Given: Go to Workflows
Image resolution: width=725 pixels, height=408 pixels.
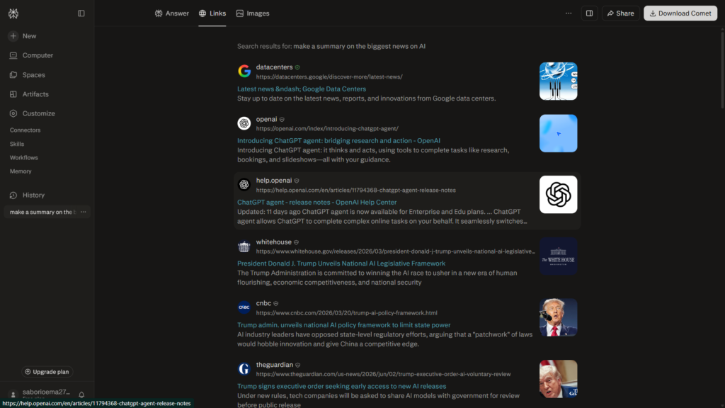Looking at the screenshot, I should (23, 158).
